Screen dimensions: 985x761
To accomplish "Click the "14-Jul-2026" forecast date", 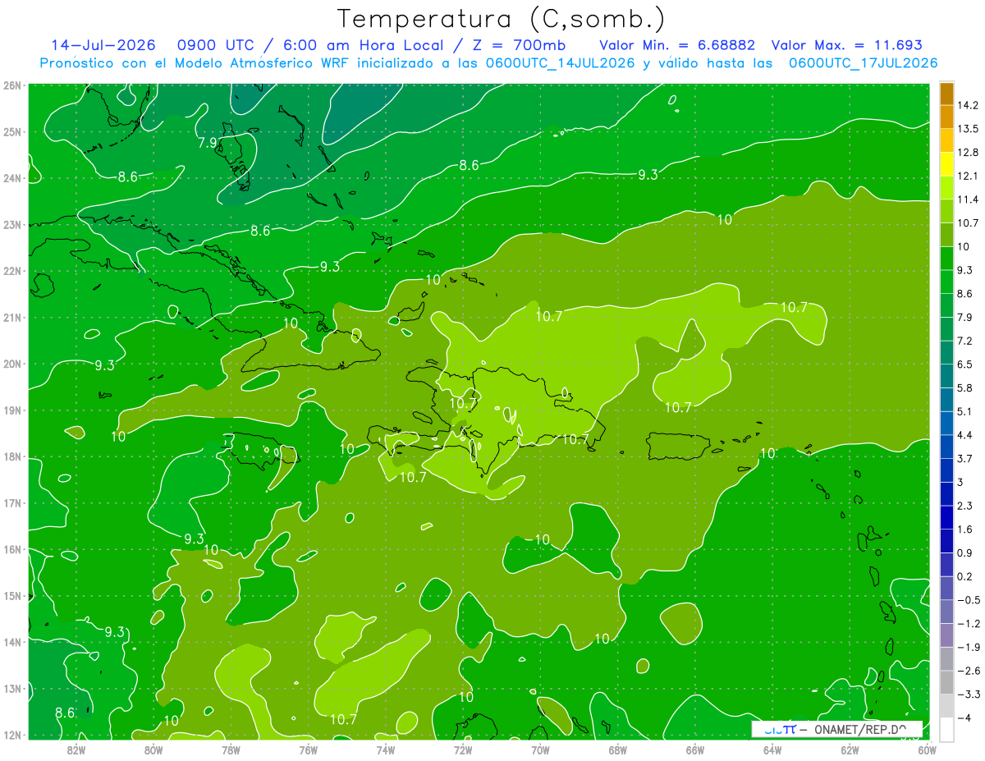I will [103, 46].
